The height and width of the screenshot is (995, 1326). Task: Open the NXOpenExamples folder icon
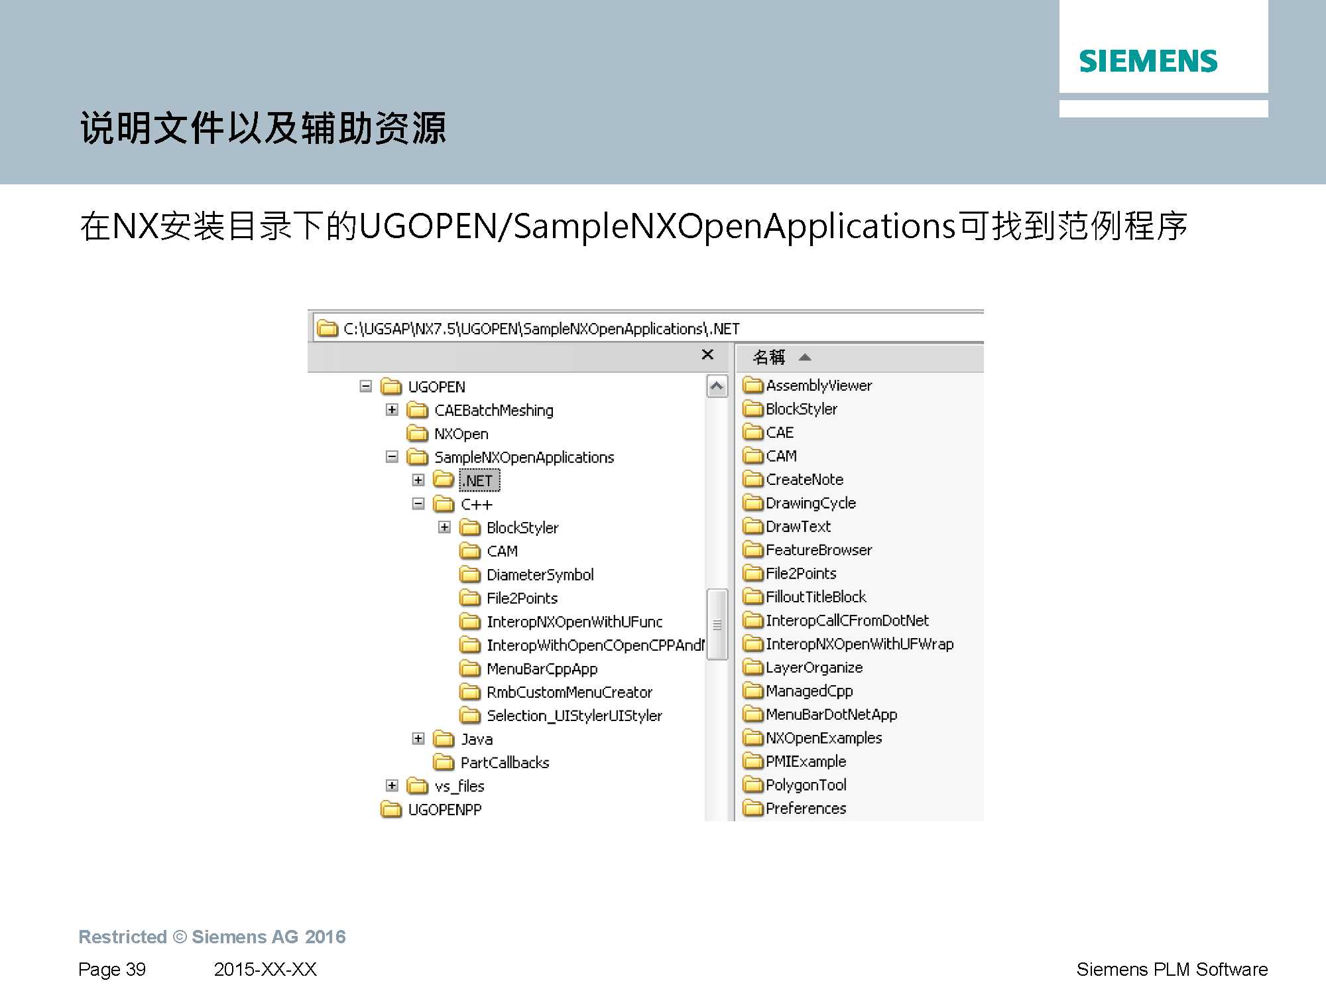click(x=753, y=738)
